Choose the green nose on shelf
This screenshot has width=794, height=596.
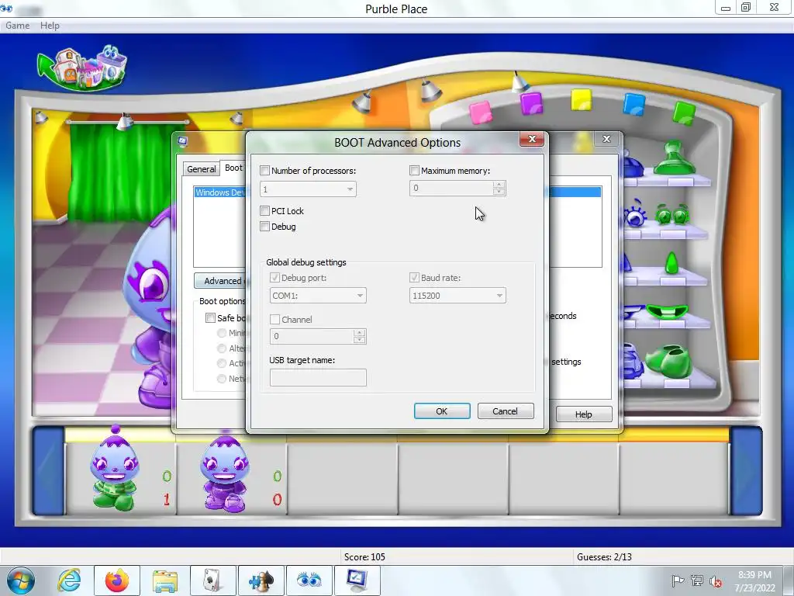[671, 263]
